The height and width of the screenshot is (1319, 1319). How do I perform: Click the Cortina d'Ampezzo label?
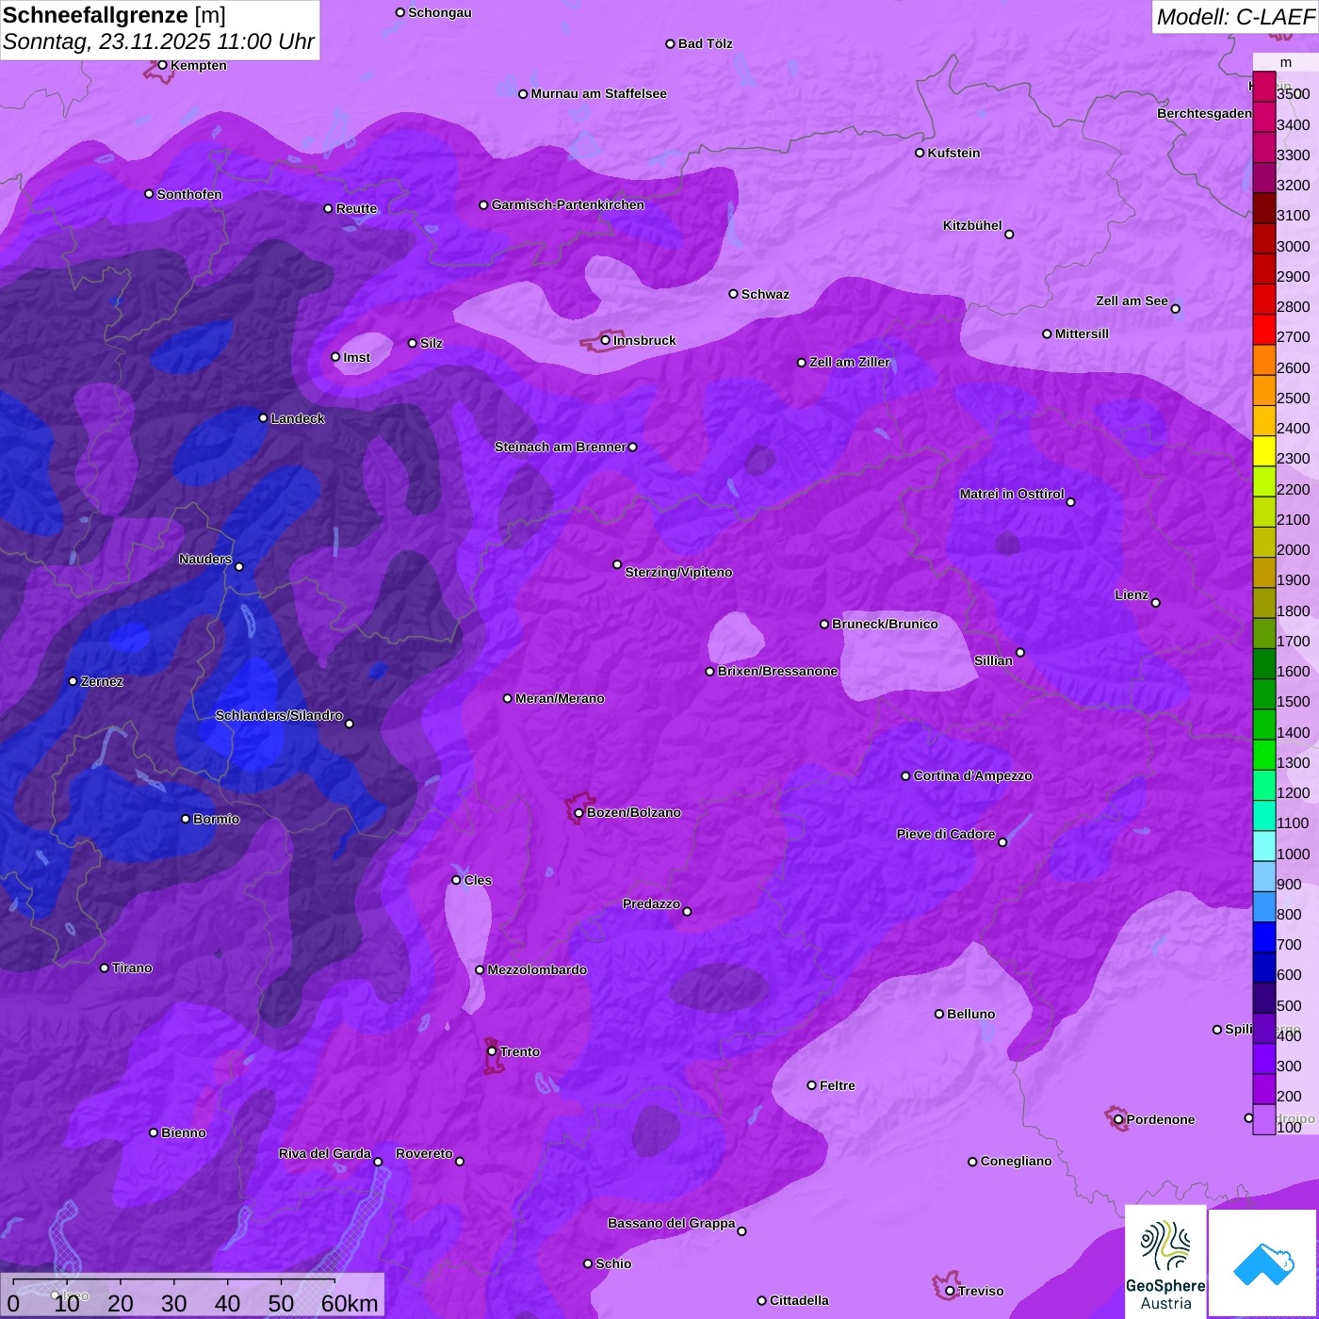[972, 775]
